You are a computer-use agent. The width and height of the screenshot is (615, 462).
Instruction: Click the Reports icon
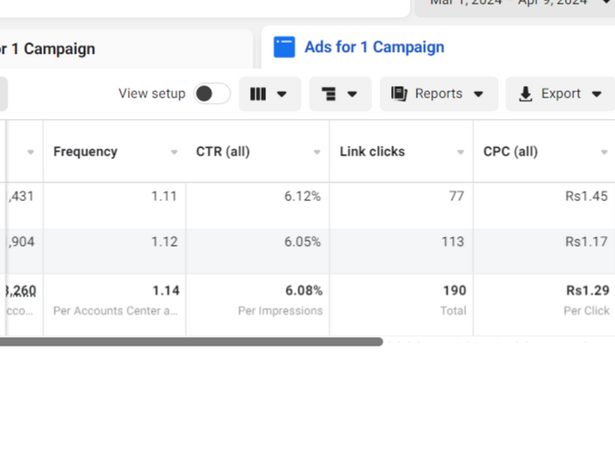pos(399,94)
